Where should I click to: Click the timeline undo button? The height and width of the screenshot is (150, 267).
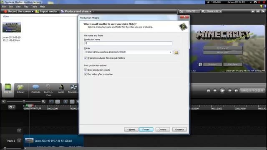(51, 102)
